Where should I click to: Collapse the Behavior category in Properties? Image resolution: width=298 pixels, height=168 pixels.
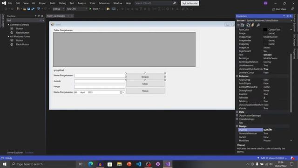click(237, 76)
